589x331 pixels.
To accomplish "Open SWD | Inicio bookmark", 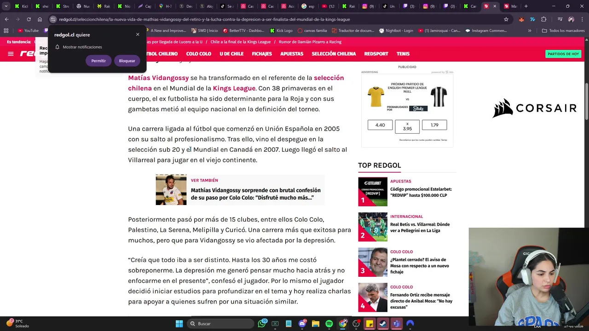I will (205, 31).
